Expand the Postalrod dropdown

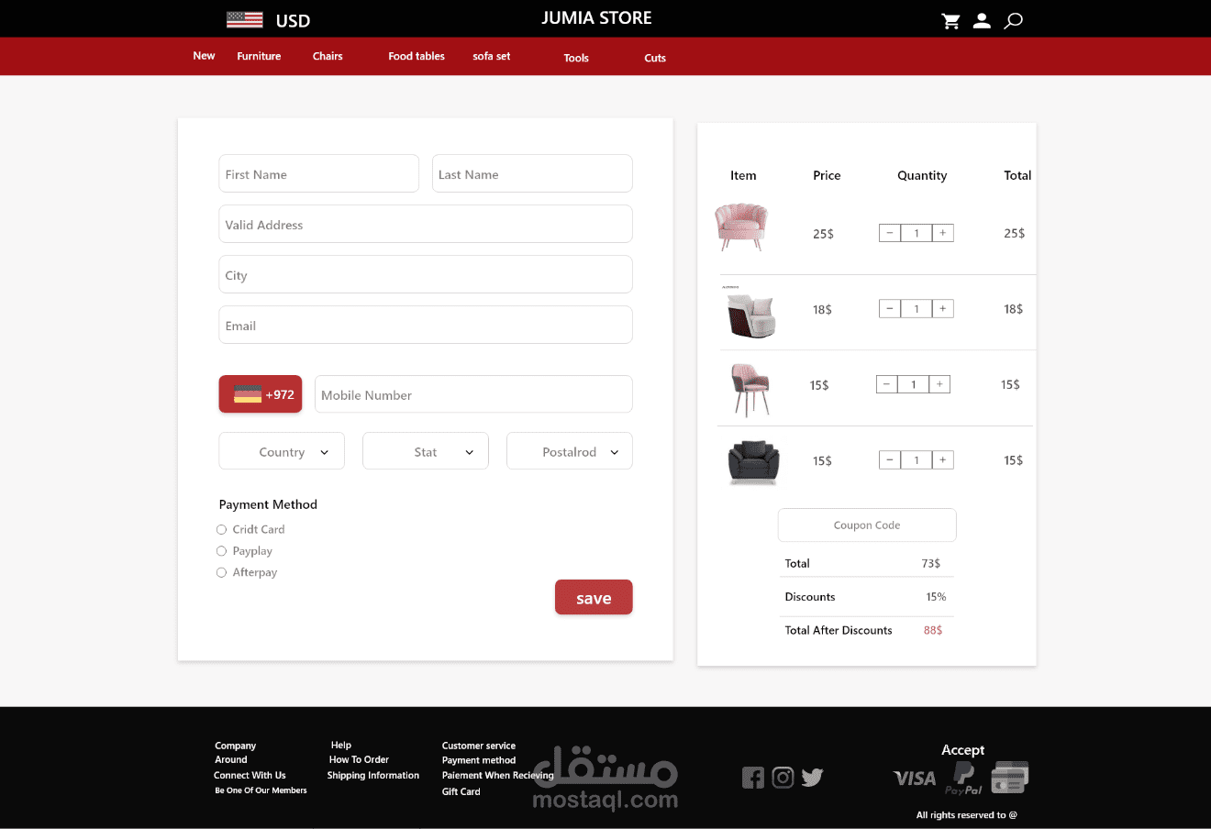point(570,451)
